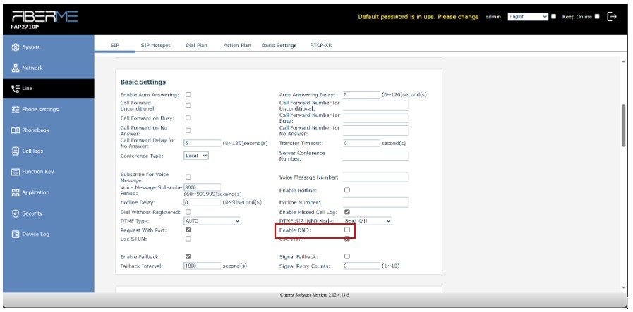
Task: Click the Signal Retry Counts field
Action: point(361,266)
